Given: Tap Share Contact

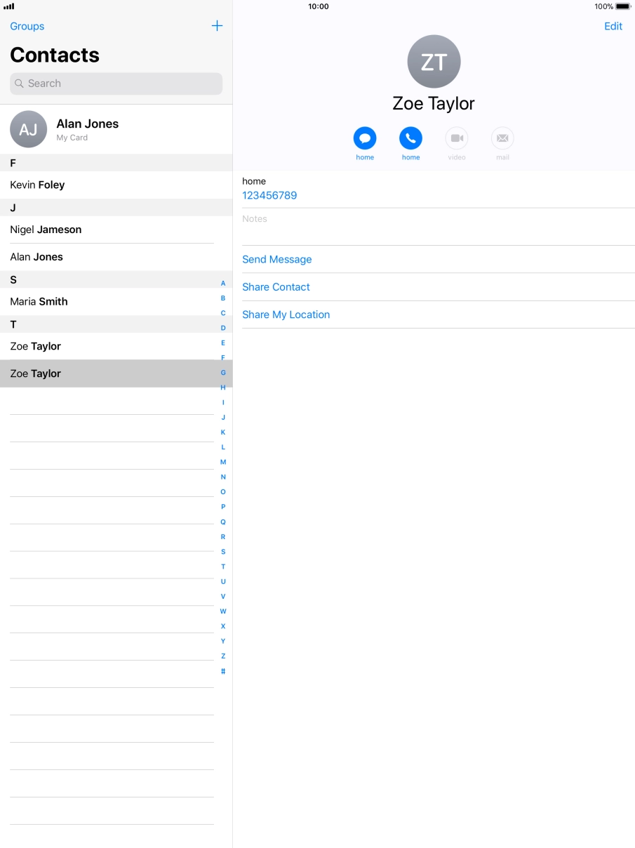Looking at the screenshot, I should tap(276, 286).
